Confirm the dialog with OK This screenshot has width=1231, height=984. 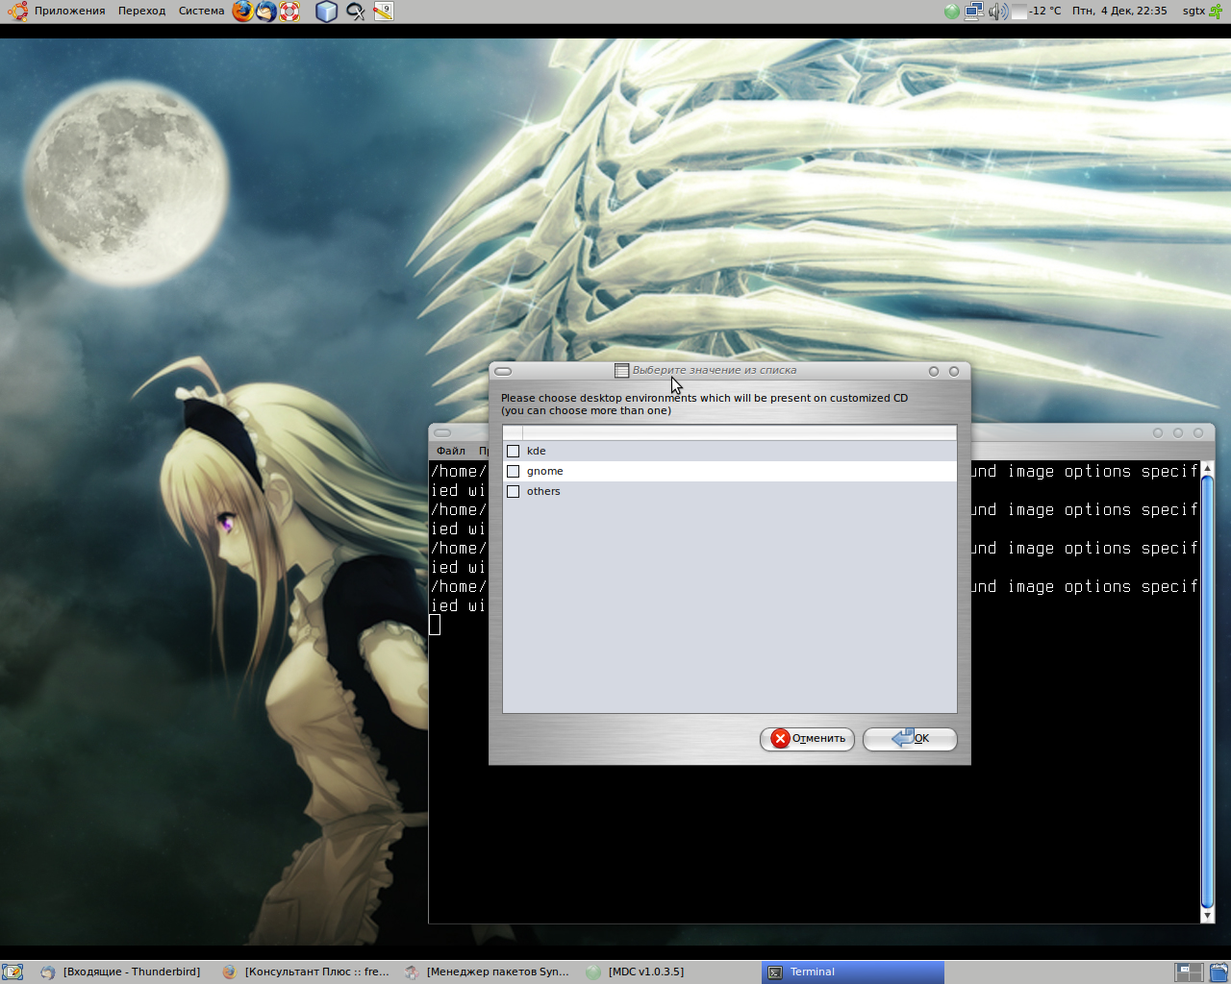point(910,738)
